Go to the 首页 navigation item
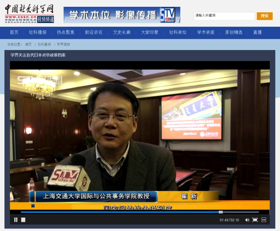The width and height of the screenshot is (280, 231). tap(14, 32)
